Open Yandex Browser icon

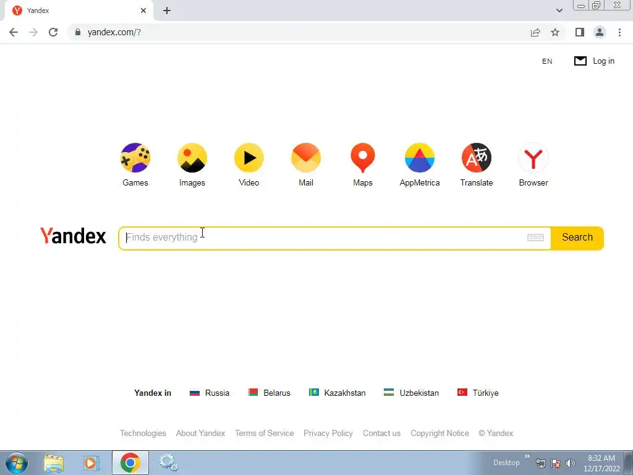point(533,158)
